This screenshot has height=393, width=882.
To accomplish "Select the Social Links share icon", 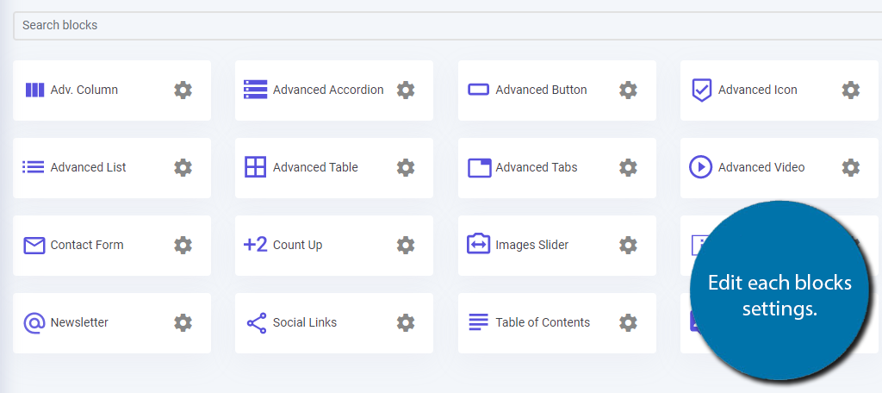I will [256, 322].
